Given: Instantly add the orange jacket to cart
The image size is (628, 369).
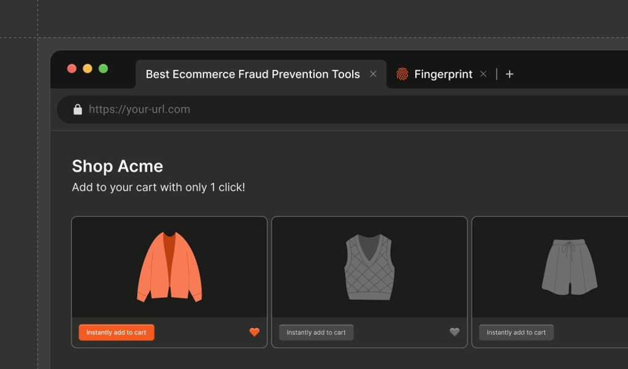Looking at the screenshot, I should click(x=116, y=332).
